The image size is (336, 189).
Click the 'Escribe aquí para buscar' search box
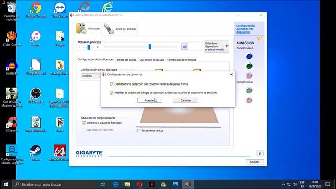(55, 184)
